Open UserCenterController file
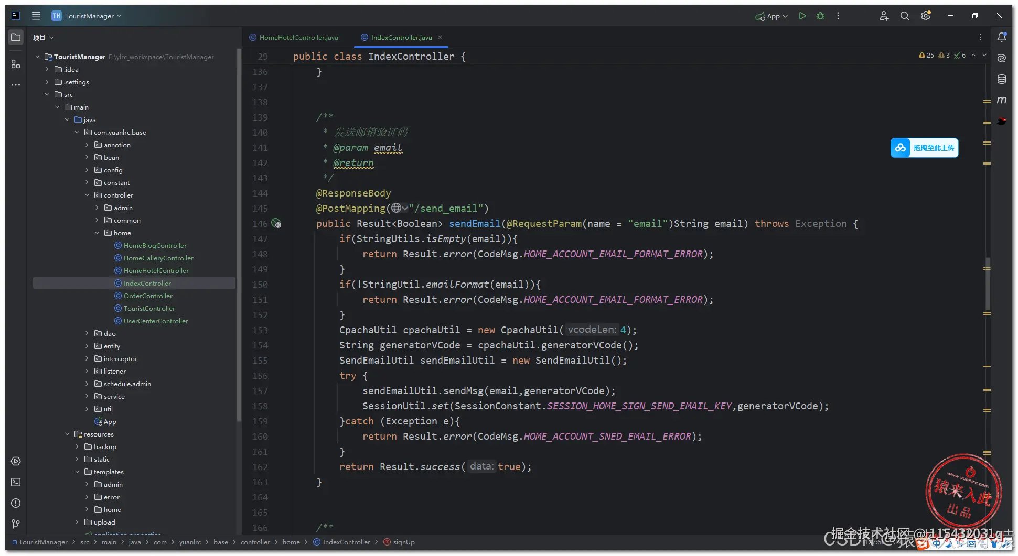Image resolution: width=1018 pixels, height=556 pixels. pyautogui.click(x=152, y=321)
